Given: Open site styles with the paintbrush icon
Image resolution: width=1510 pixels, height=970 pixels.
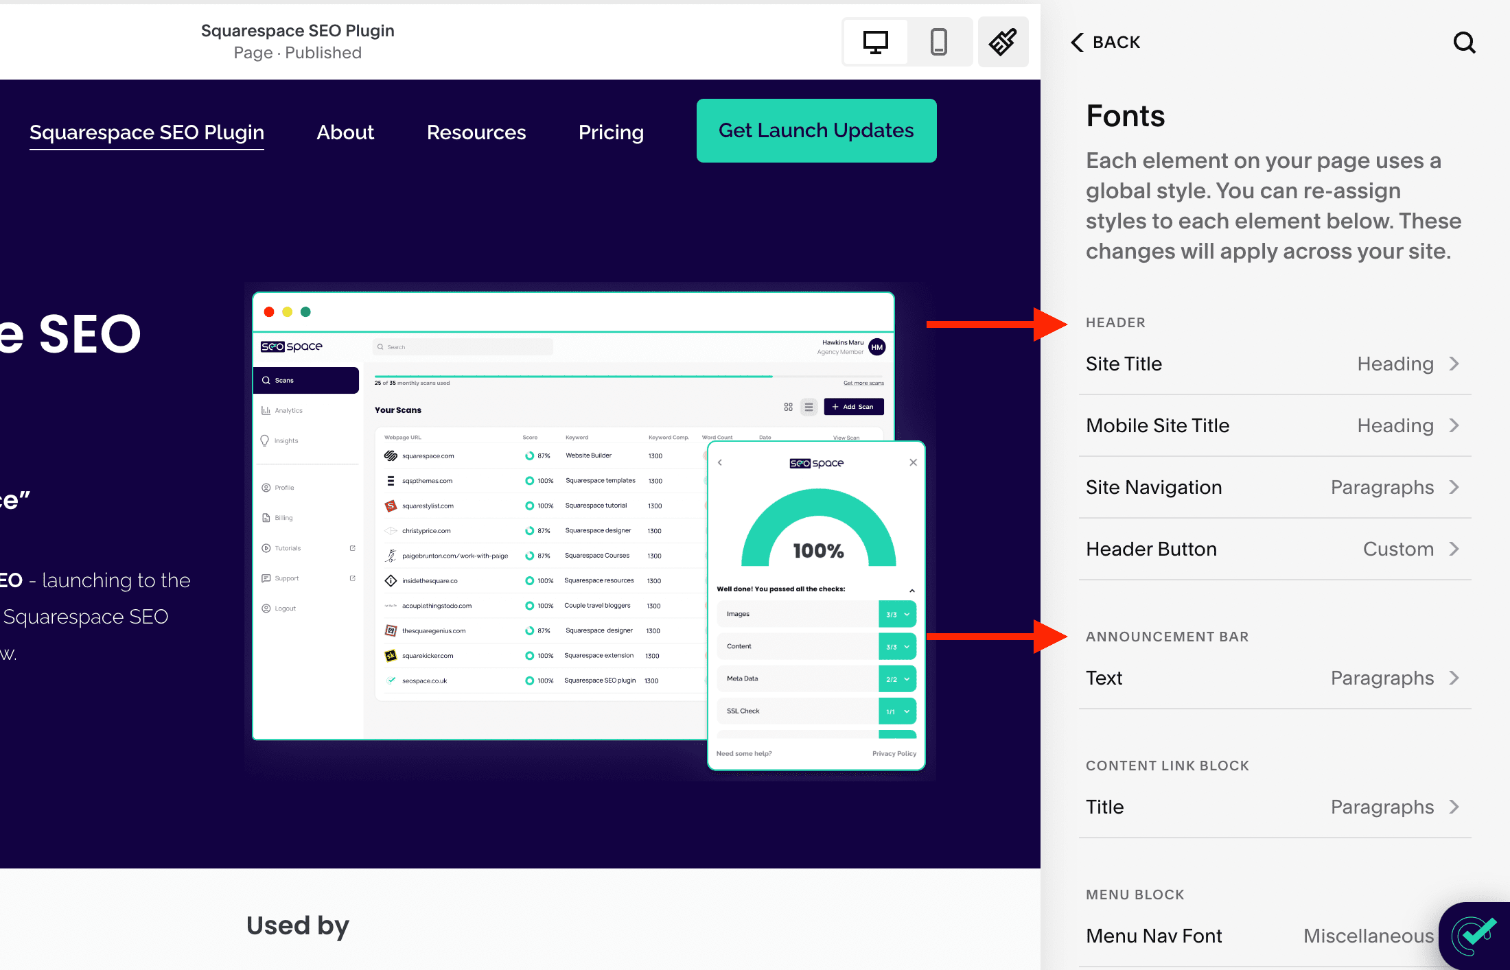Looking at the screenshot, I should click(1003, 42).
